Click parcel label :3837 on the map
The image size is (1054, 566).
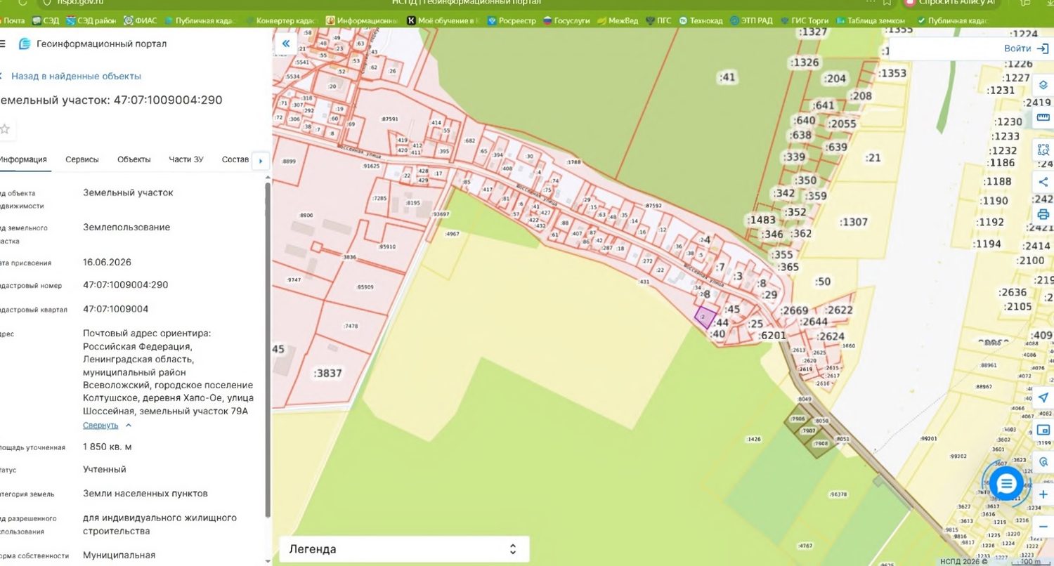pyautogui.click(x=327, y=373)
